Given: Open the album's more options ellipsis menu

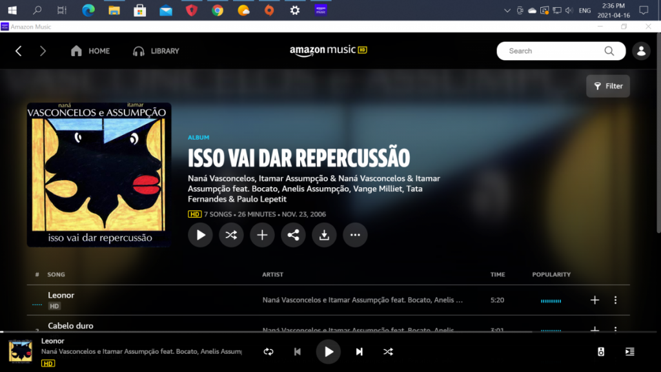Looking at the screenshot, I should (355, 235).
